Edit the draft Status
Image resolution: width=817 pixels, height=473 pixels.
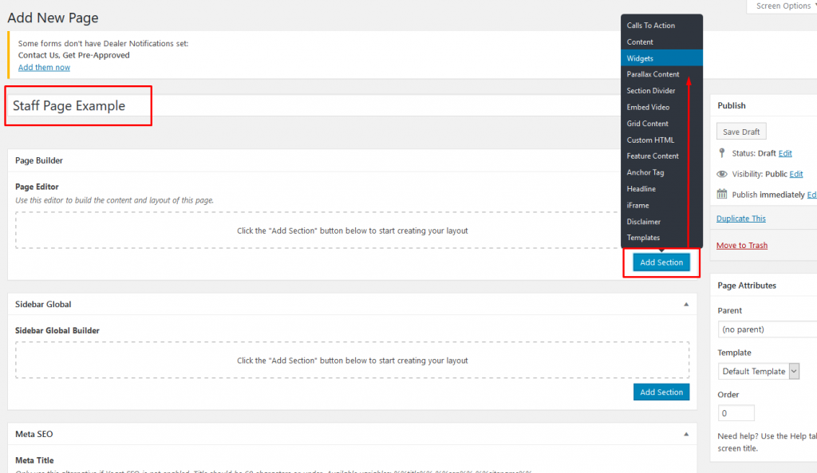click(785, 153)
